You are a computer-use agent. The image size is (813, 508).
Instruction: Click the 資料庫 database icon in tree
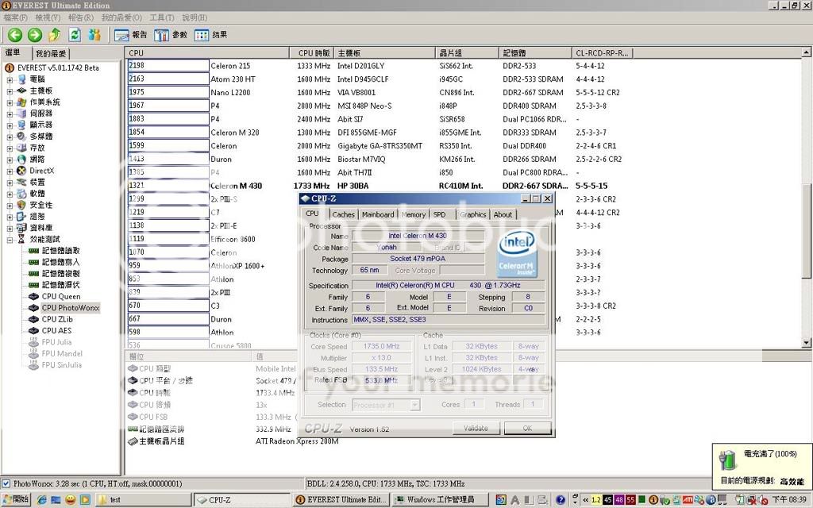21,228
